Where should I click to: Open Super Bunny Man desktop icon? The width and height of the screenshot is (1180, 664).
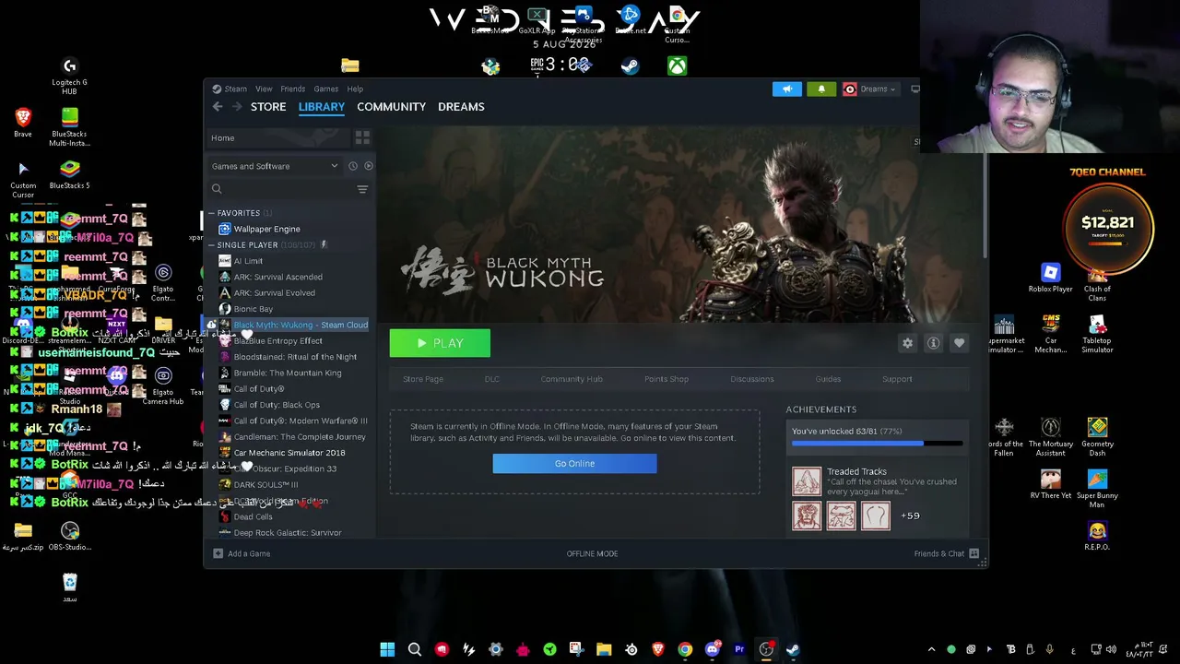tap(1097, 489)
